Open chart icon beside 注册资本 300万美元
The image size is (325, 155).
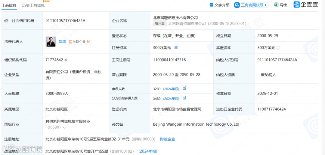coord(176,47)
